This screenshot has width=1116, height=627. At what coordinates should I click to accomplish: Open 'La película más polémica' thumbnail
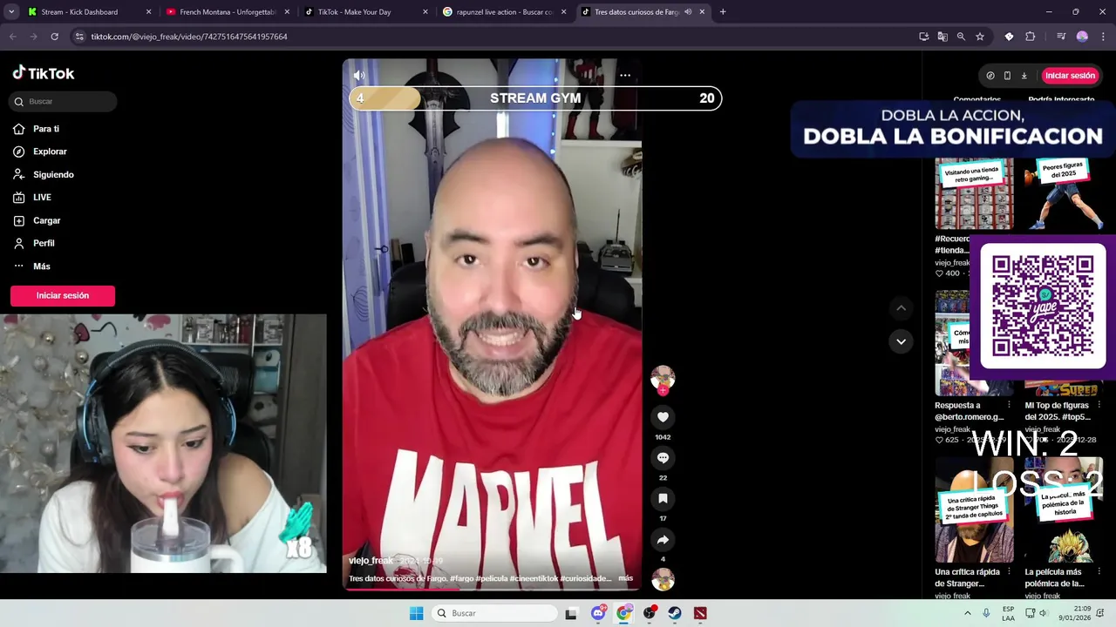[x=1064, y=510]
